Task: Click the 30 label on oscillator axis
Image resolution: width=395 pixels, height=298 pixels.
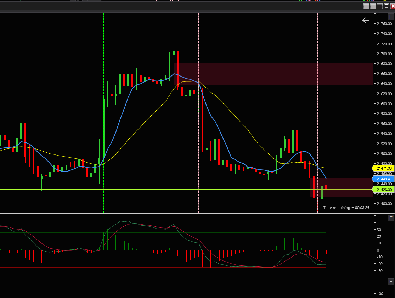Action: pyautogui.click(x=379, y=230)
